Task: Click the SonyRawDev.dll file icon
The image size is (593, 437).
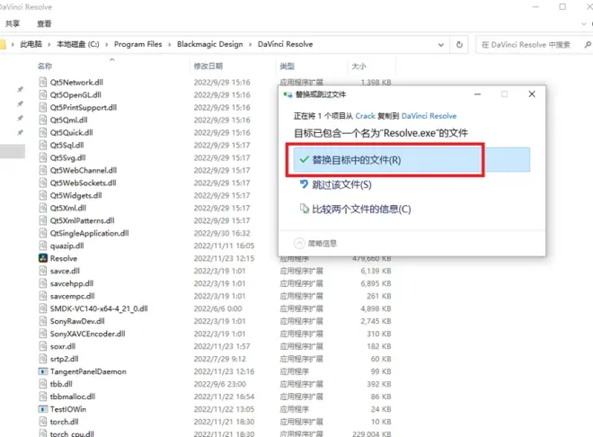Action: tap(43, 321)
